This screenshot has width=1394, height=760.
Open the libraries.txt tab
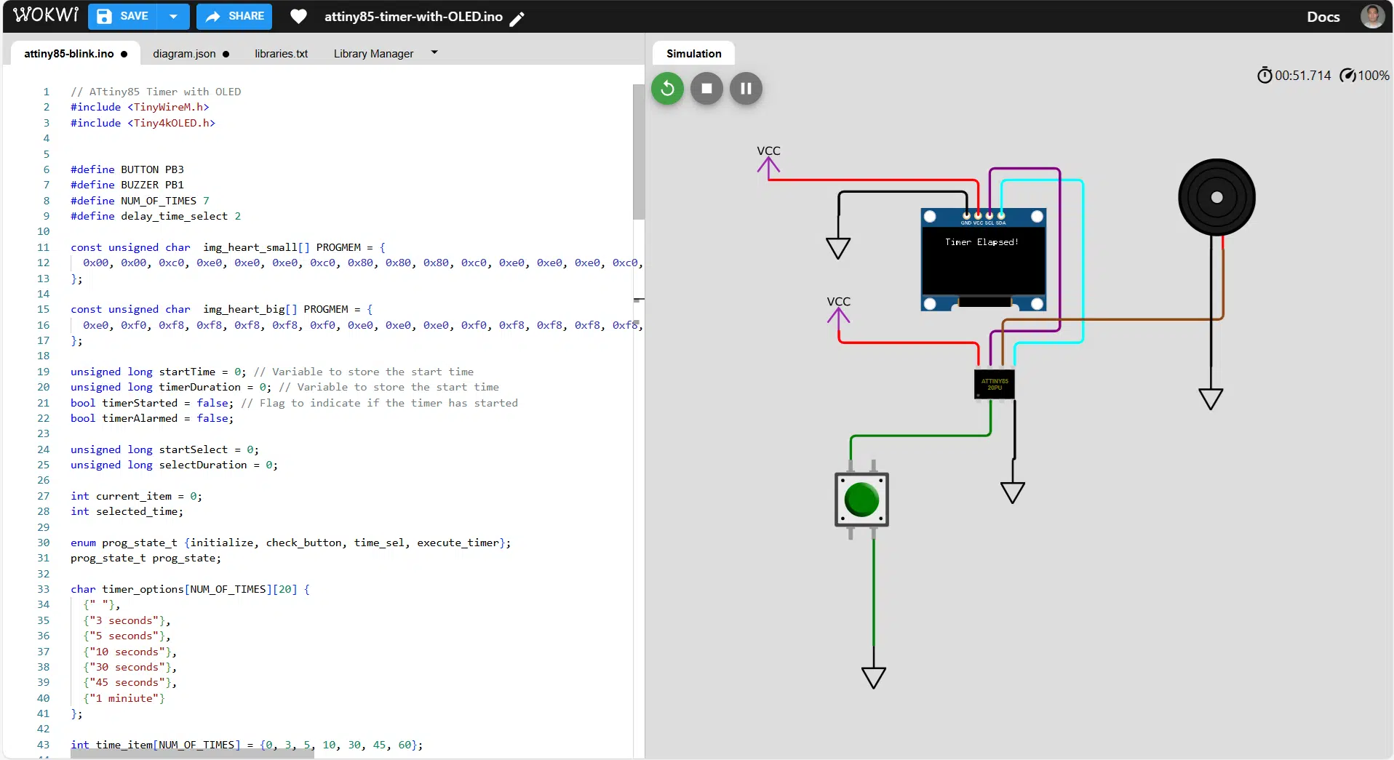pyautogui.click(x=281, y=54)
